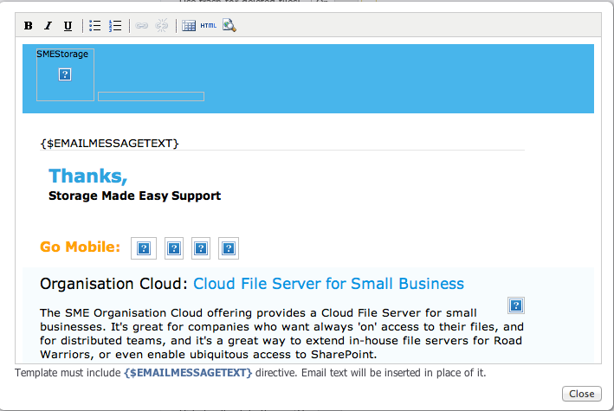
Task: Click the SMEStorage logo image placeholder
Action: coord(65,75)
